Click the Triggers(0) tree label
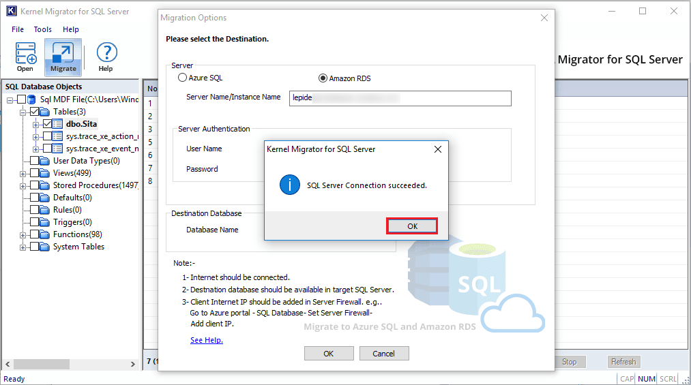The height and width of the screenshot is (385, 691). tap(73, 222)
